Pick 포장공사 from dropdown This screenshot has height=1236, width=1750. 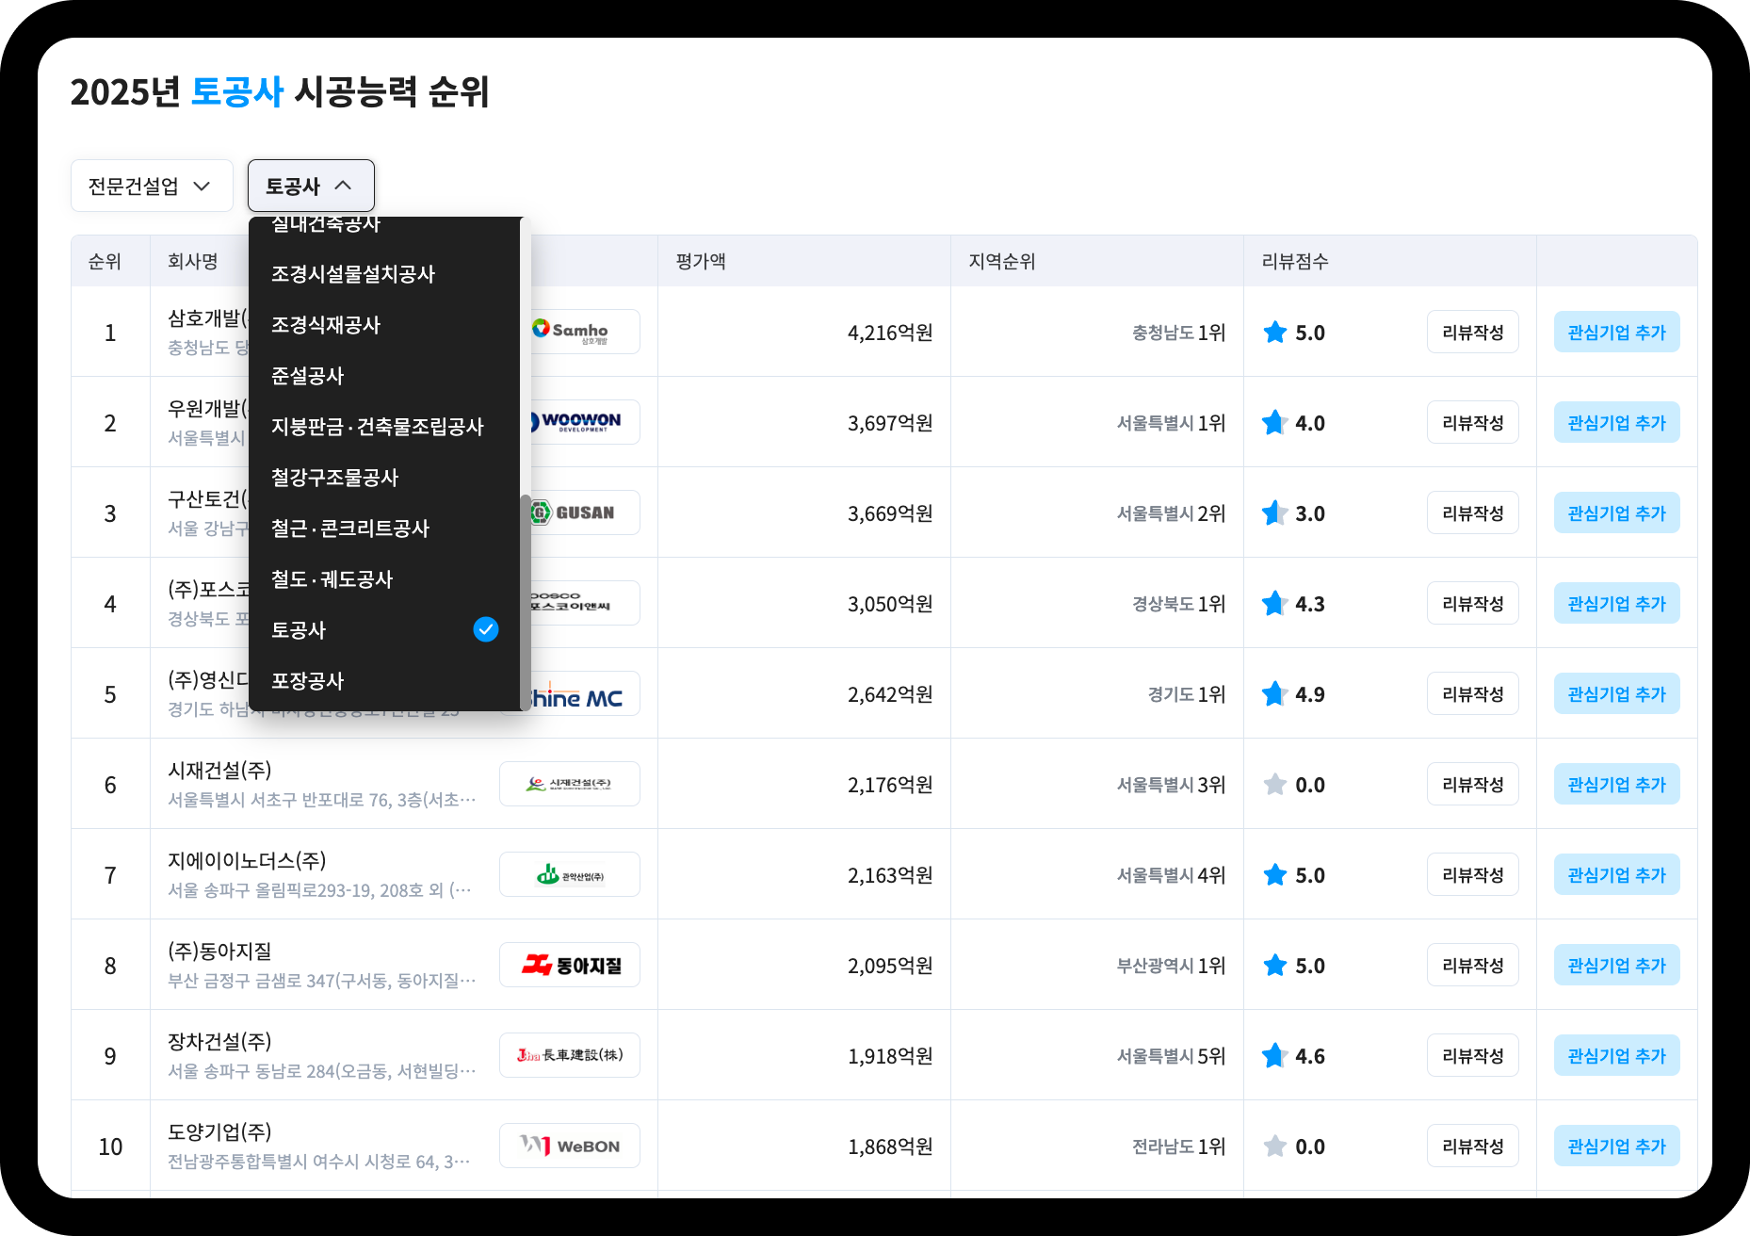coord(384,681)
